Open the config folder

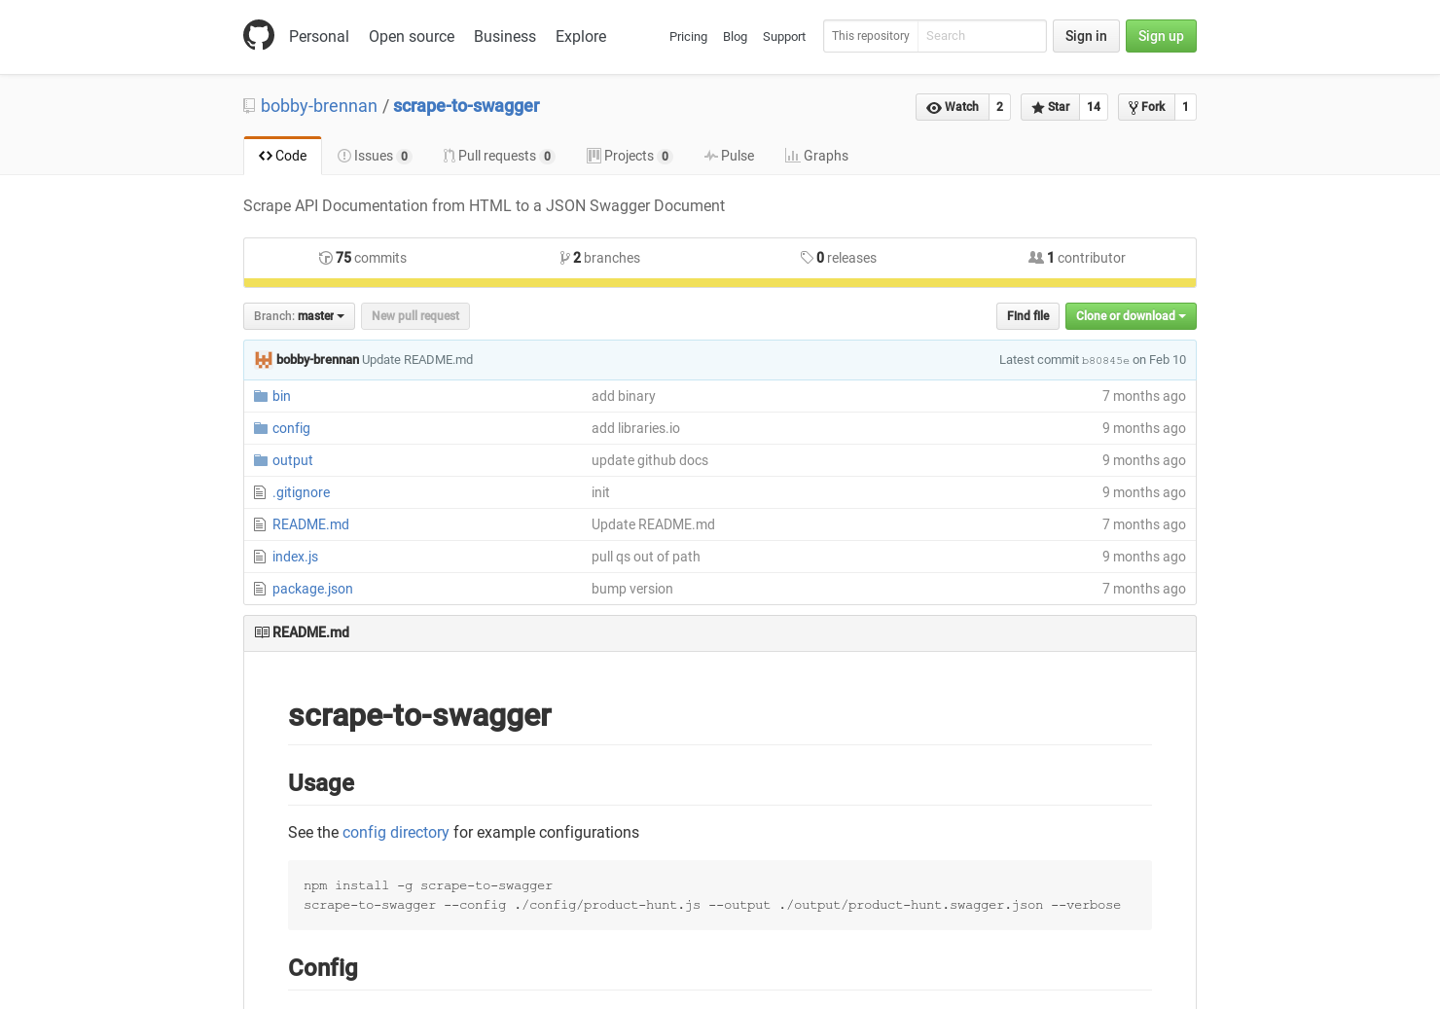coord(291,428)
